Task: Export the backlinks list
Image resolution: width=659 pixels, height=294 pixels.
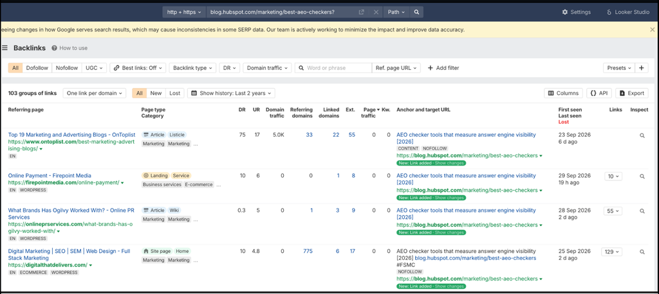Action: click(632, 93)
